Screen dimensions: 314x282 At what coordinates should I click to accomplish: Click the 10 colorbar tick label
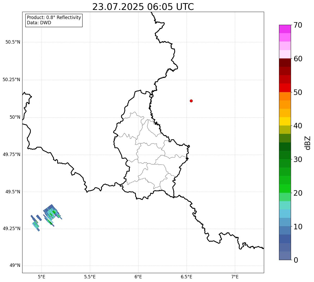[298, 227]
